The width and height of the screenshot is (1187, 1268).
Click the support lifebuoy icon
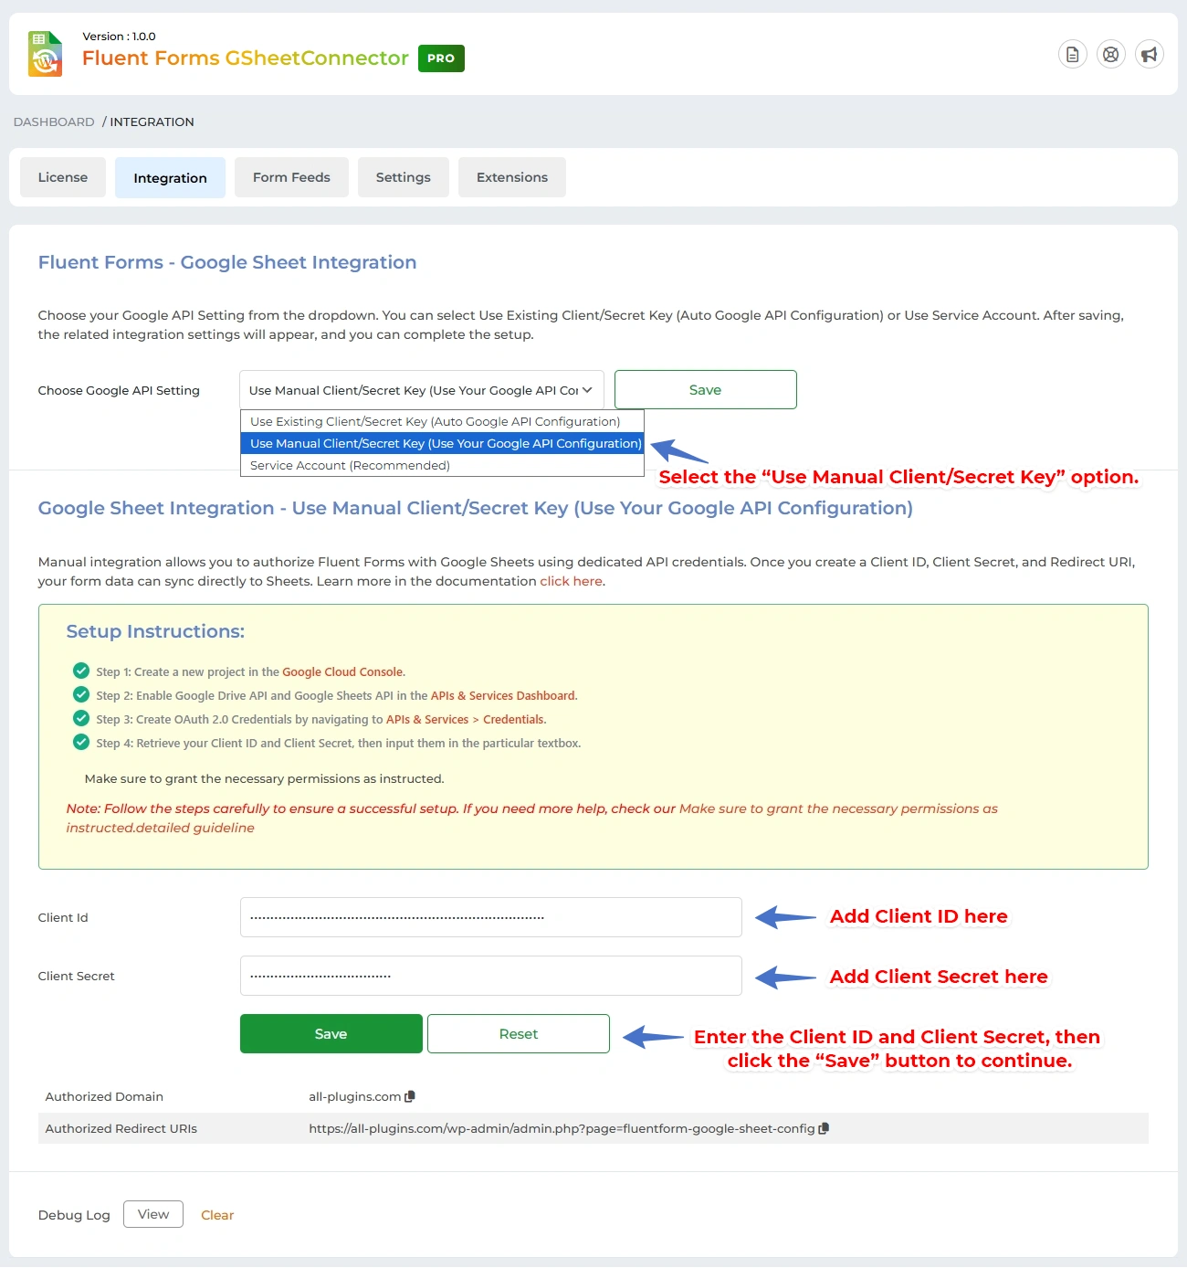click(x=1110, y=55)
